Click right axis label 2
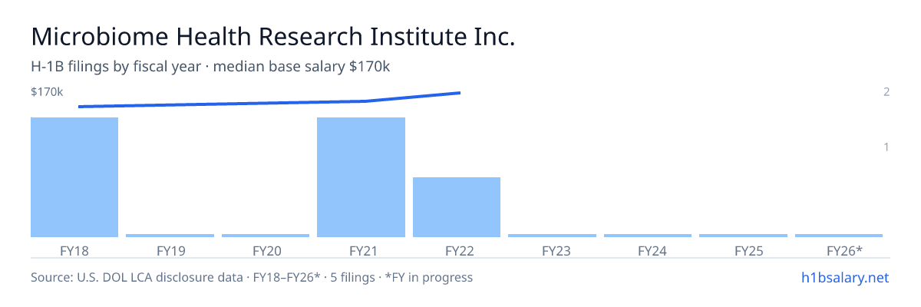This screenshot has height=307, width=921. tap(886, 92)
